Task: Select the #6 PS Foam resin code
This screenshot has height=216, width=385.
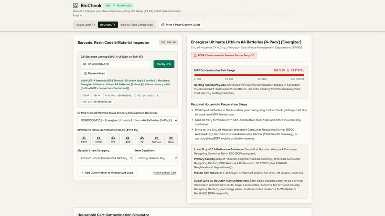Action: point(156,139)
